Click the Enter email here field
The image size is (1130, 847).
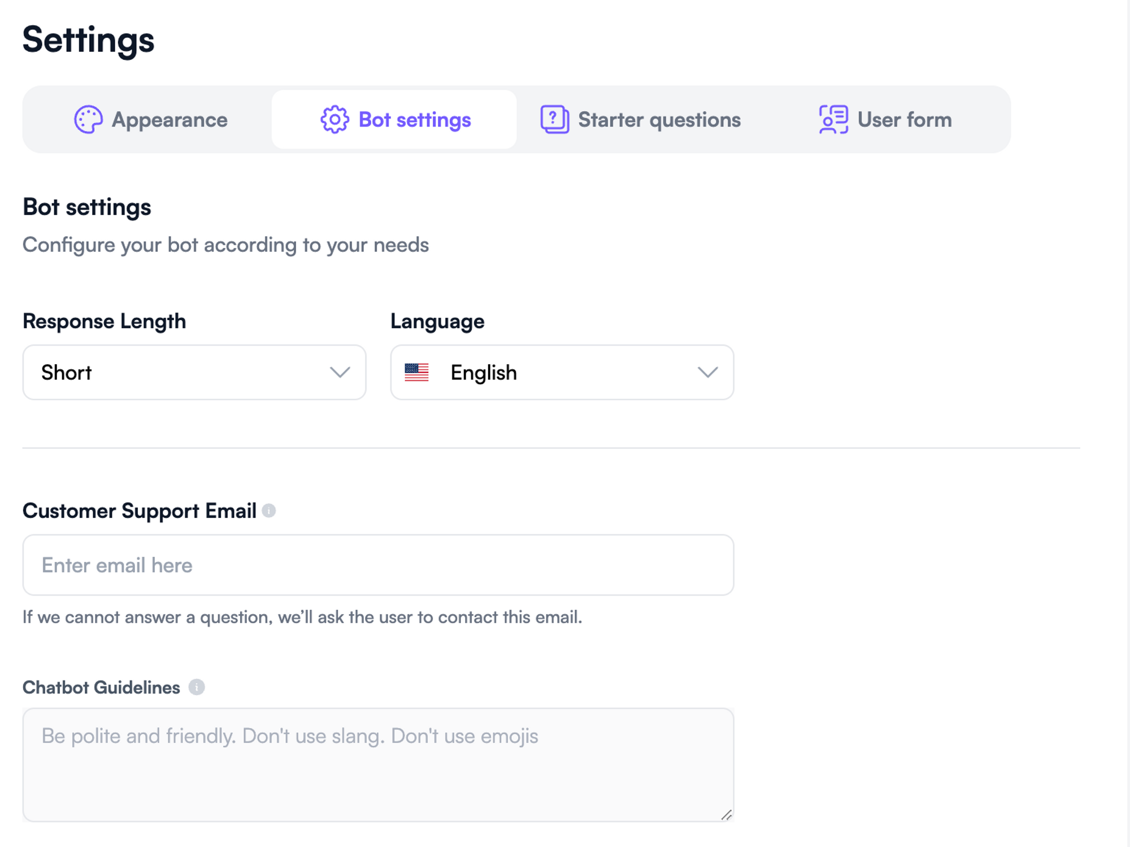click(377, 565)
